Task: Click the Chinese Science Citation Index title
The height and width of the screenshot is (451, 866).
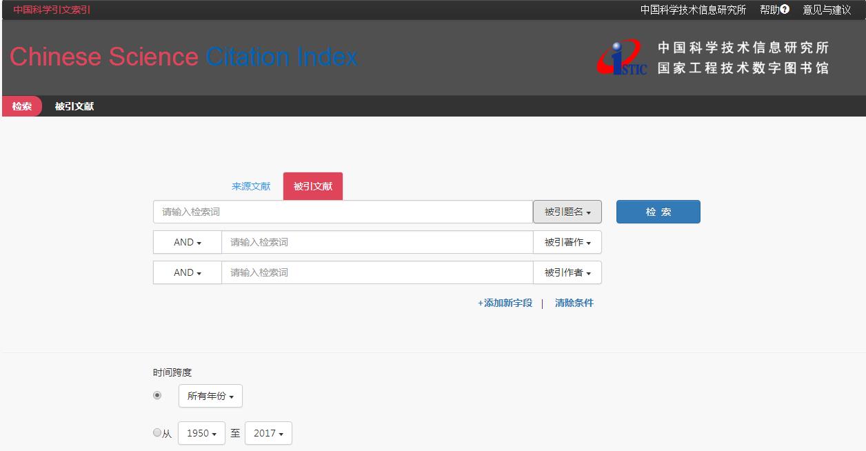Action: click(x=183, y=57)
